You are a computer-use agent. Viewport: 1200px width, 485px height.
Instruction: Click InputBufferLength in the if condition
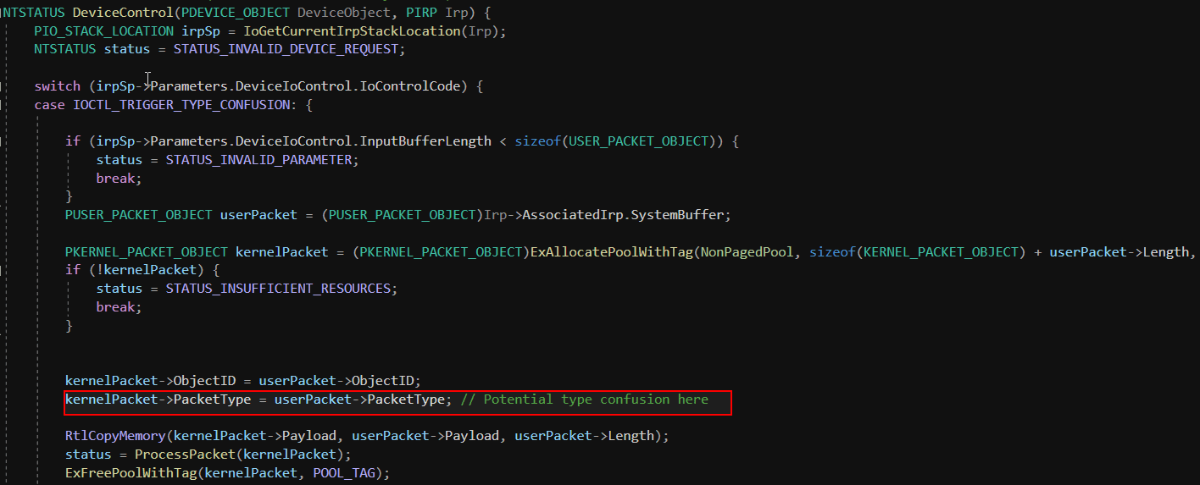click(x=425, y=141)
